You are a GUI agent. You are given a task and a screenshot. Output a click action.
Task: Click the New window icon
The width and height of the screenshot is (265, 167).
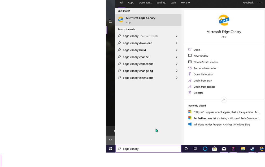(x=190, y=55)
